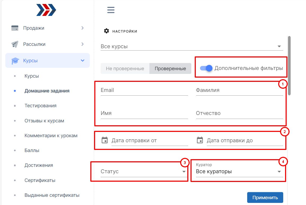306x205 pixels.
Task: Open the Статус dropdown
Action: tap(143, 172)
